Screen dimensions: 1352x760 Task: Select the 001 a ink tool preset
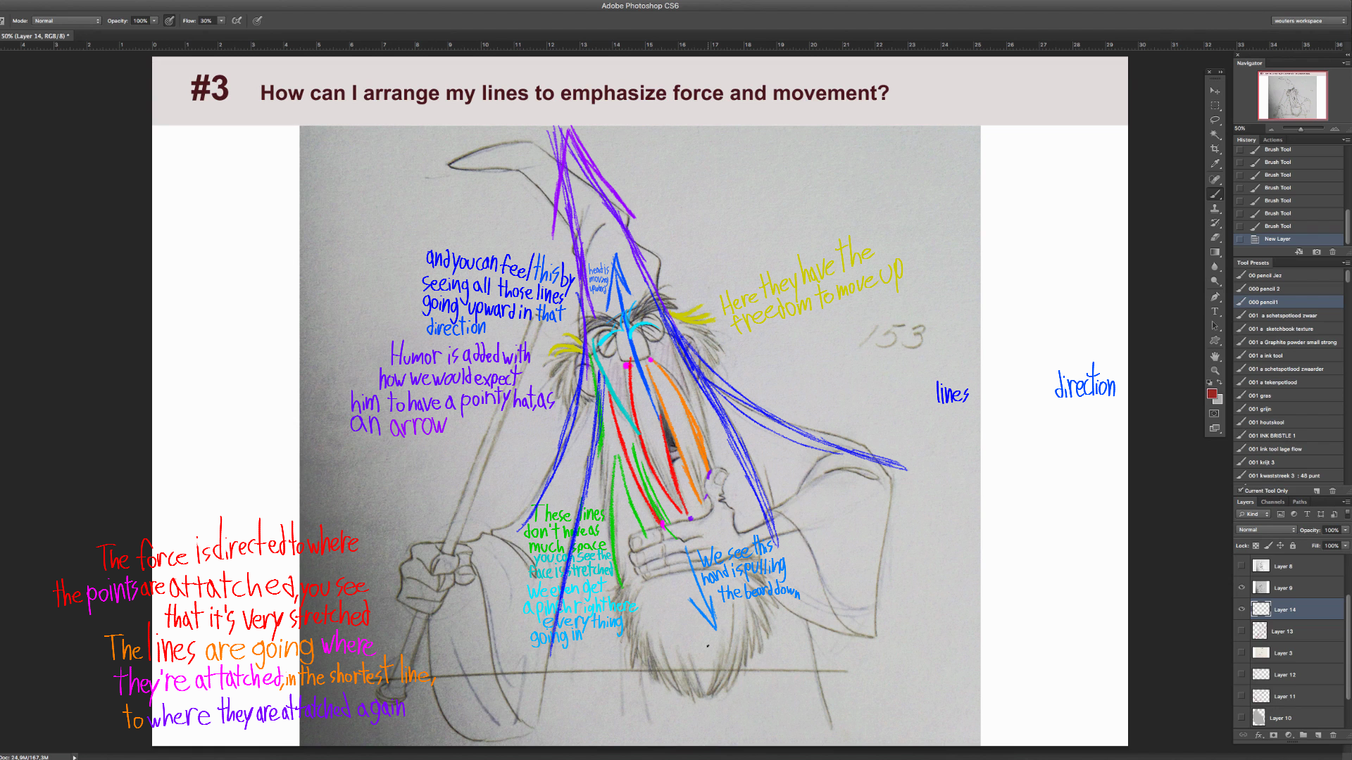[x=1289, y=355]
